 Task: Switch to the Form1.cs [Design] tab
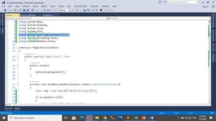click(x=28, y=15)
